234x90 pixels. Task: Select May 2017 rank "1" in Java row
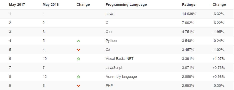pyautogui.click(x=10, y=14)
